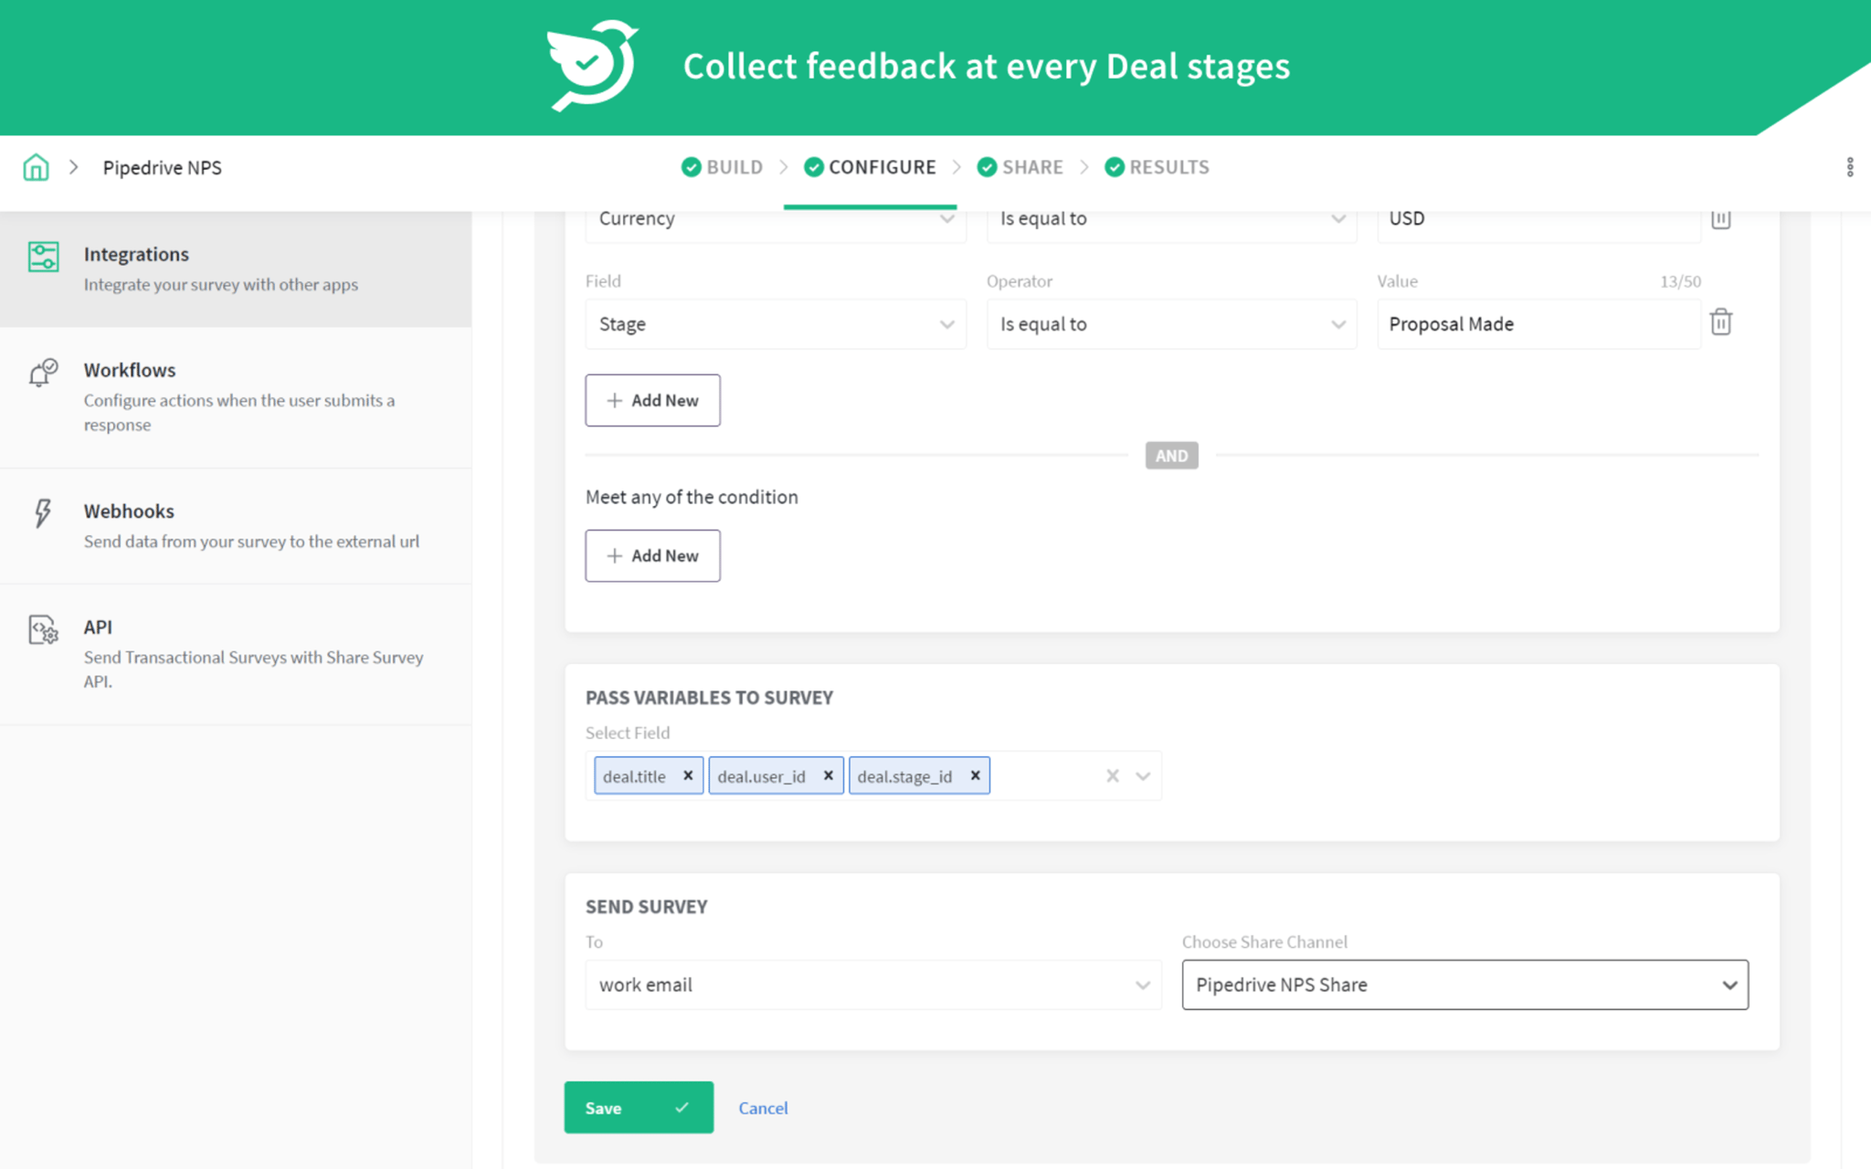The height and width of the screenshot is (1169, 1871).
Task: Click the Cancel link
Action: [762, 1108]
